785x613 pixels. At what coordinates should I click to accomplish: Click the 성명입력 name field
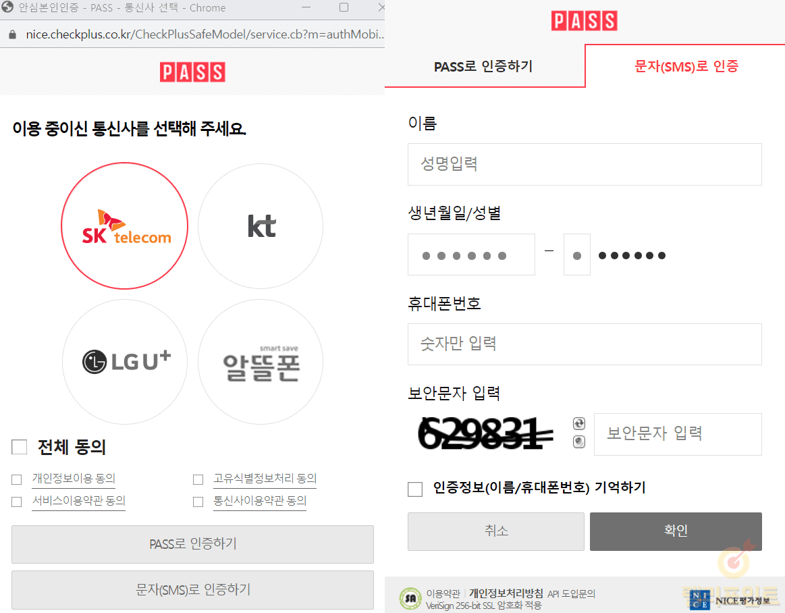coord(584,164)
